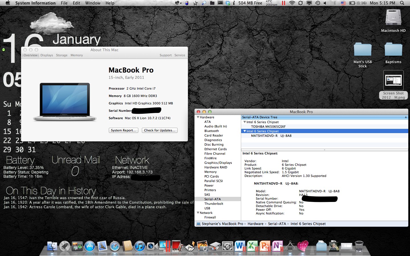Open Address Book in the Dock
This screenshot has width=410, height=256.
pyautogui.click(x=127, y=246)
